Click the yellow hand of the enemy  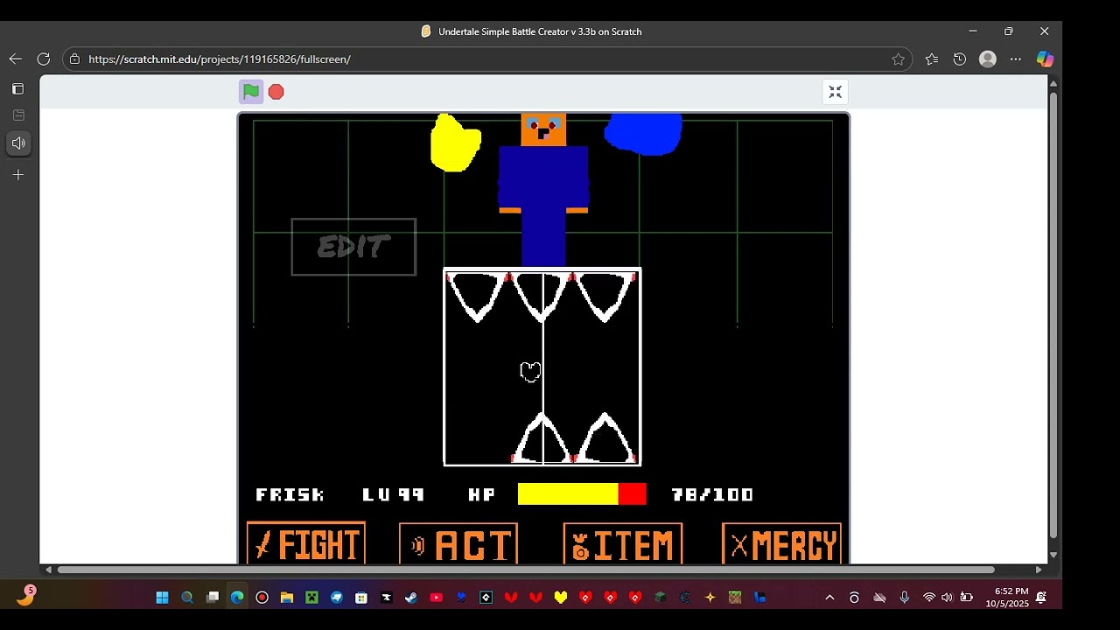pos(455,143)
